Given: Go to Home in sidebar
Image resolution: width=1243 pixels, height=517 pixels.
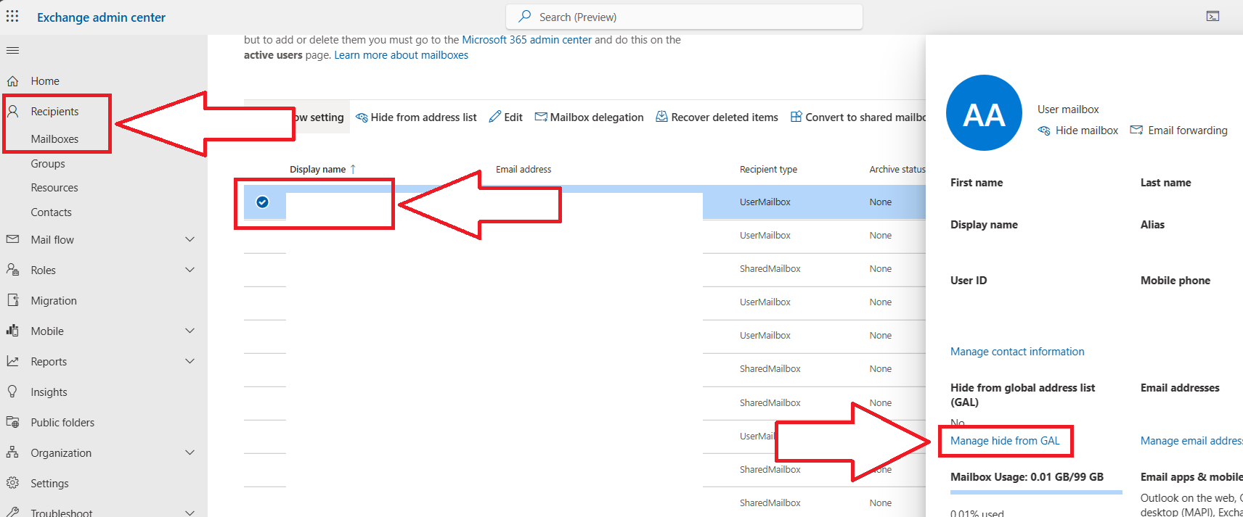Looking at the screenshot, I should click(x=45, y=81).
